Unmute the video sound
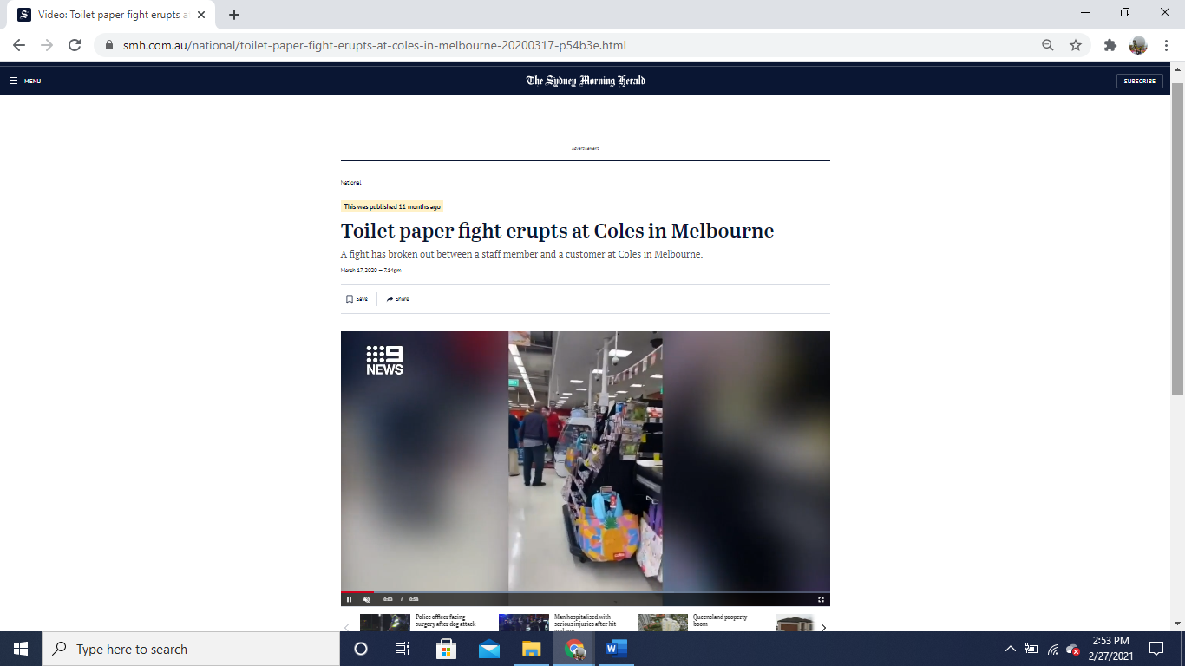 (366, 599)
